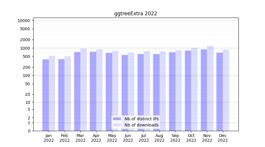Click the light downloads legend swatch
The height and width of the screenshot is (147, 265).
pos(117,125)
